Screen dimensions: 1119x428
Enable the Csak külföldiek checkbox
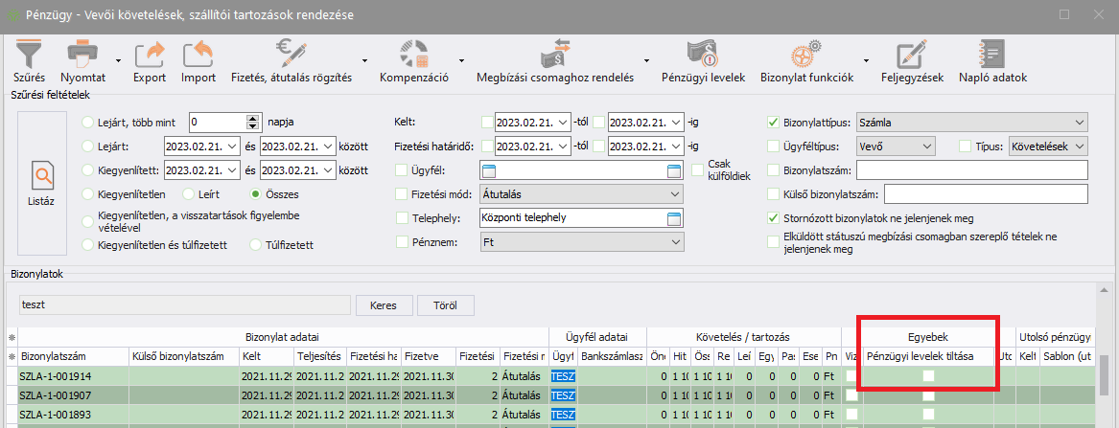(699, 170)
